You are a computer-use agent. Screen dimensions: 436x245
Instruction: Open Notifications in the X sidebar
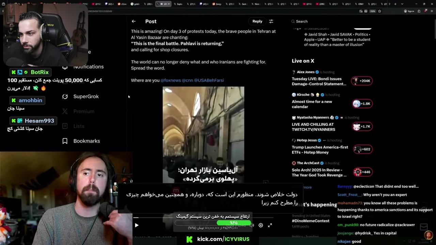tap(89, 67)
